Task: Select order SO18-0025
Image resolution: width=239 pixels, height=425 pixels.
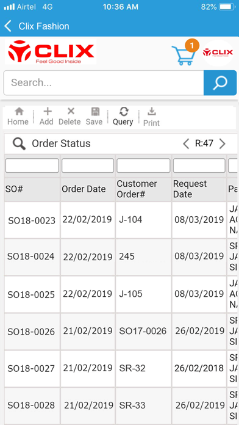Action: [31, 294]
